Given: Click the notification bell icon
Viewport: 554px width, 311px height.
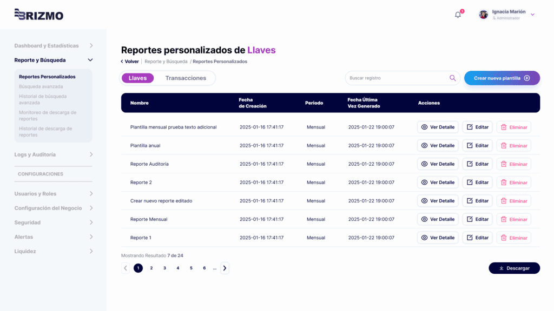Looking at the screenshot, I should point(457,15).
